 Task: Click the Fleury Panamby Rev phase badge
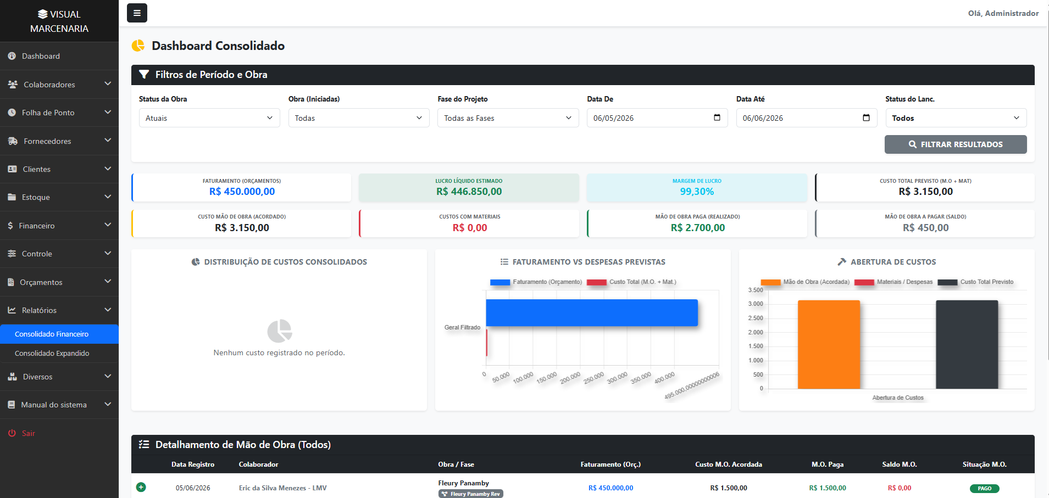pos(471,494)
